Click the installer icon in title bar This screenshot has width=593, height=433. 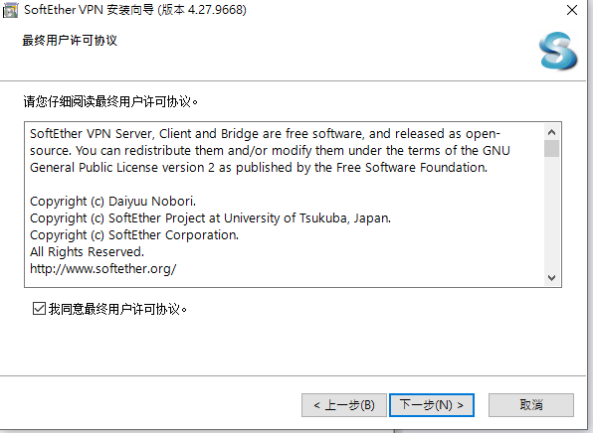(10, 10)
